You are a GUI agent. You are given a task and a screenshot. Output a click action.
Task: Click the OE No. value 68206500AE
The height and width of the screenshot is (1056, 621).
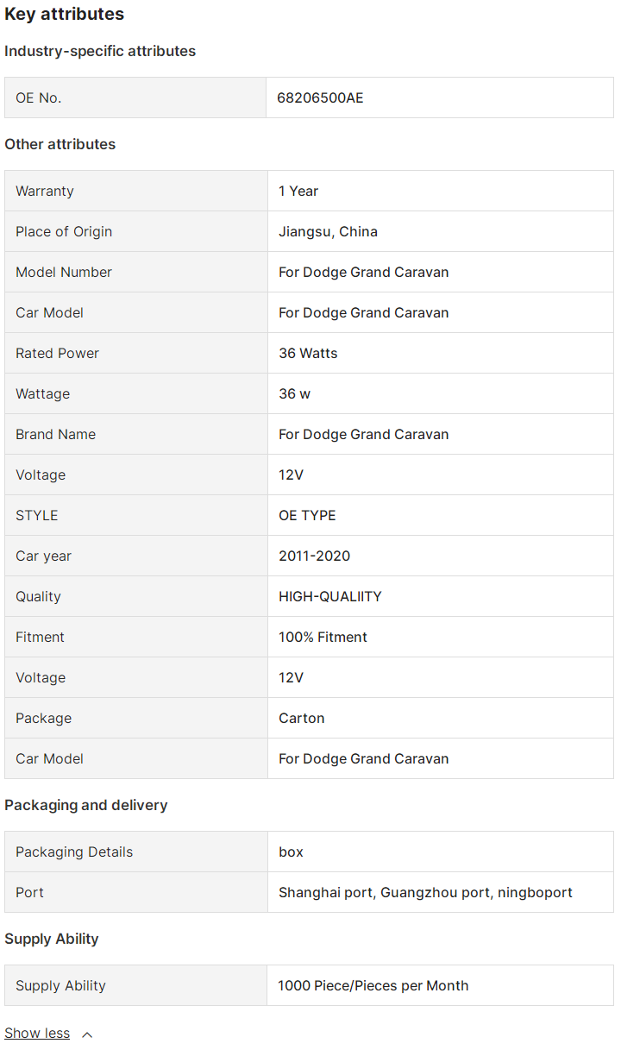click(320, 97)
